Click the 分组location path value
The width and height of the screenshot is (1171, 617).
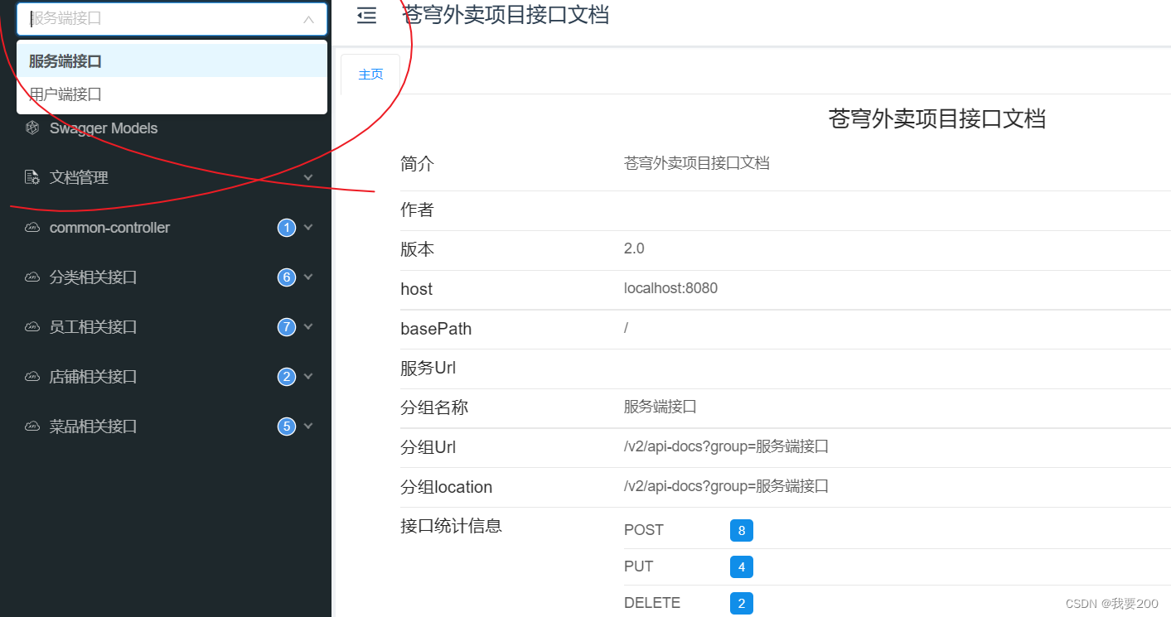726,487
